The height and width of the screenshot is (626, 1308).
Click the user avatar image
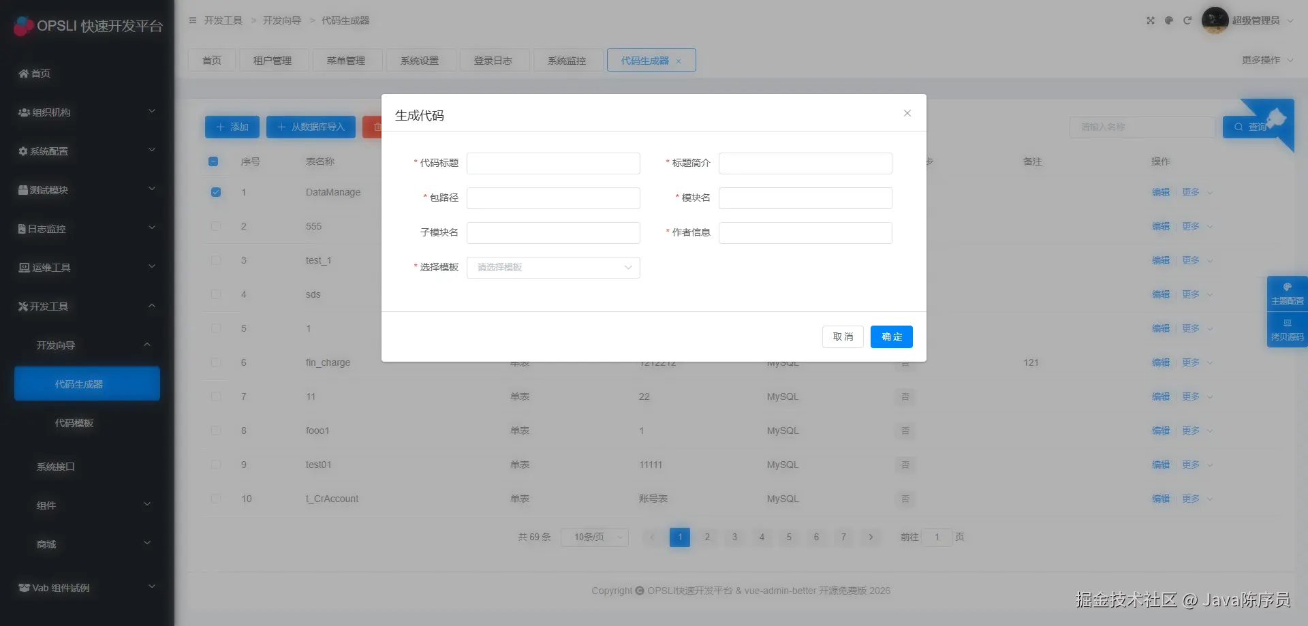[x=1215, y=20]
